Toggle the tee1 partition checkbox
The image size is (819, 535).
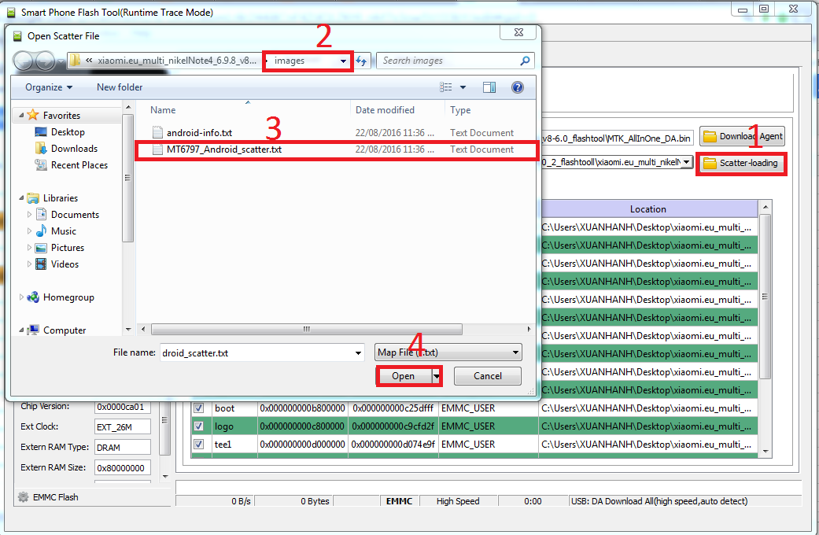tap(199, 445)
